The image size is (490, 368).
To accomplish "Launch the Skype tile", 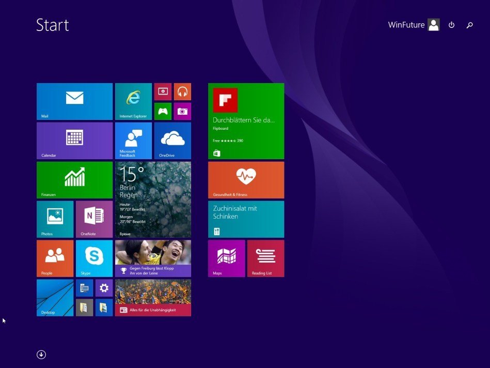I will coord(94,258).
